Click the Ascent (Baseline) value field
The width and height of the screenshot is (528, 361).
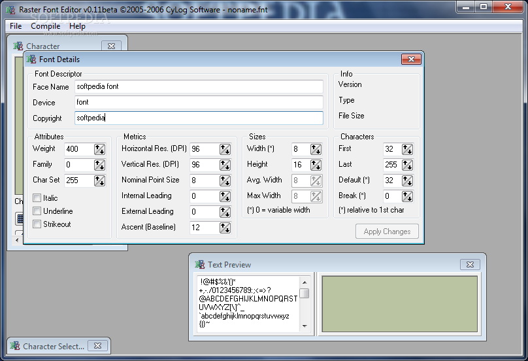click(x=205, y=228)
